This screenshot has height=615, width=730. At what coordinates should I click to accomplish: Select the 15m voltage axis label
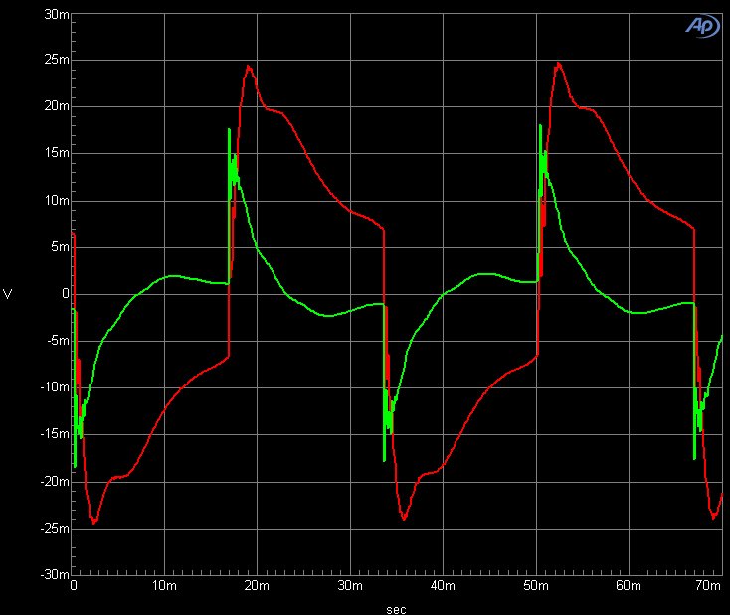point(57,153)
